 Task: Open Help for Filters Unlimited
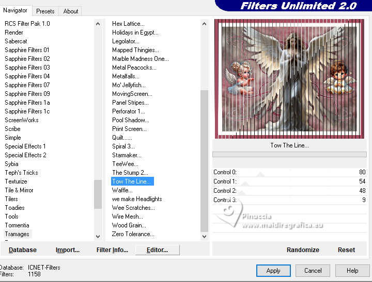click(x=352, y=271)
